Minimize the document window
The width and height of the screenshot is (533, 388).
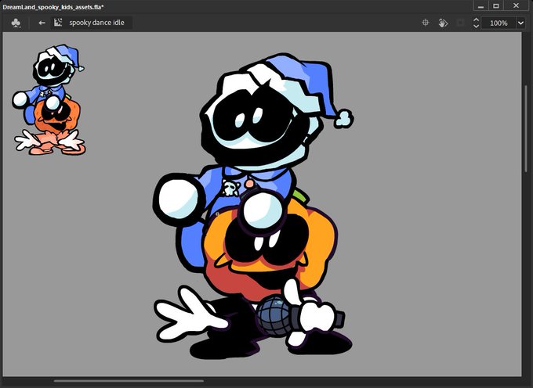coord(480,5)
